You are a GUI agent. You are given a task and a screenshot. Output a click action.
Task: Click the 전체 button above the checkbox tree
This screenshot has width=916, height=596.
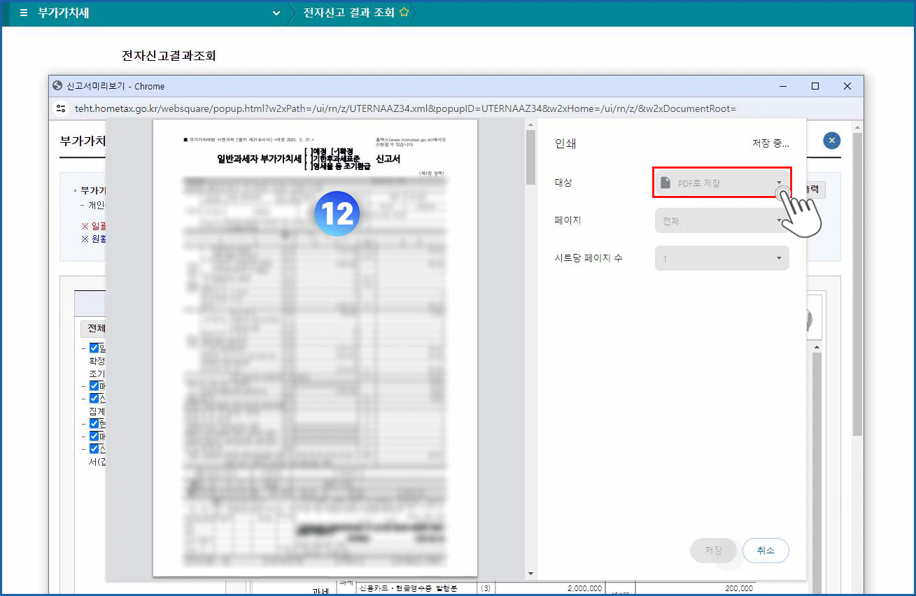click(94, 328)
